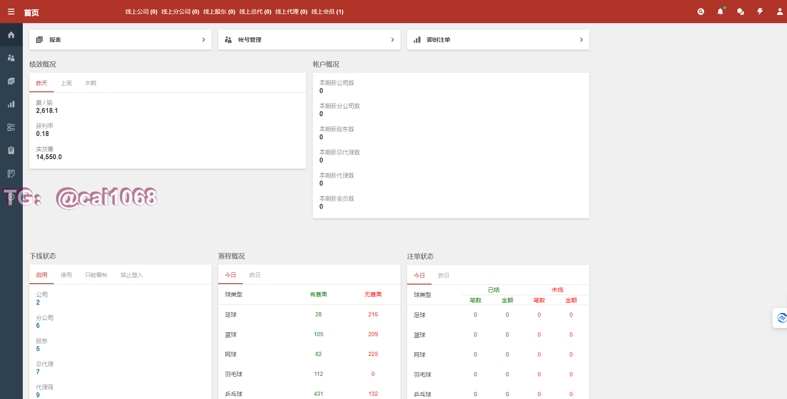Click the lightning bolt icon
The height and width of the screenshot is (399, 787).
pos(760,12)
